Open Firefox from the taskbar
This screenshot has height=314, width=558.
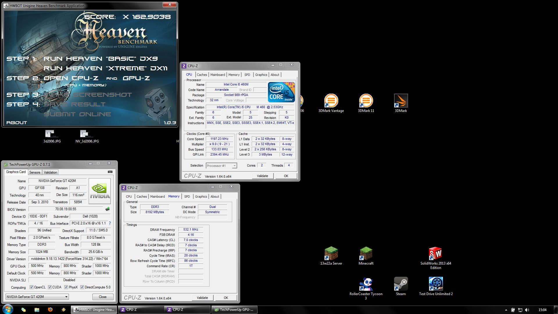pyautogui.click(x=50, y=310)
